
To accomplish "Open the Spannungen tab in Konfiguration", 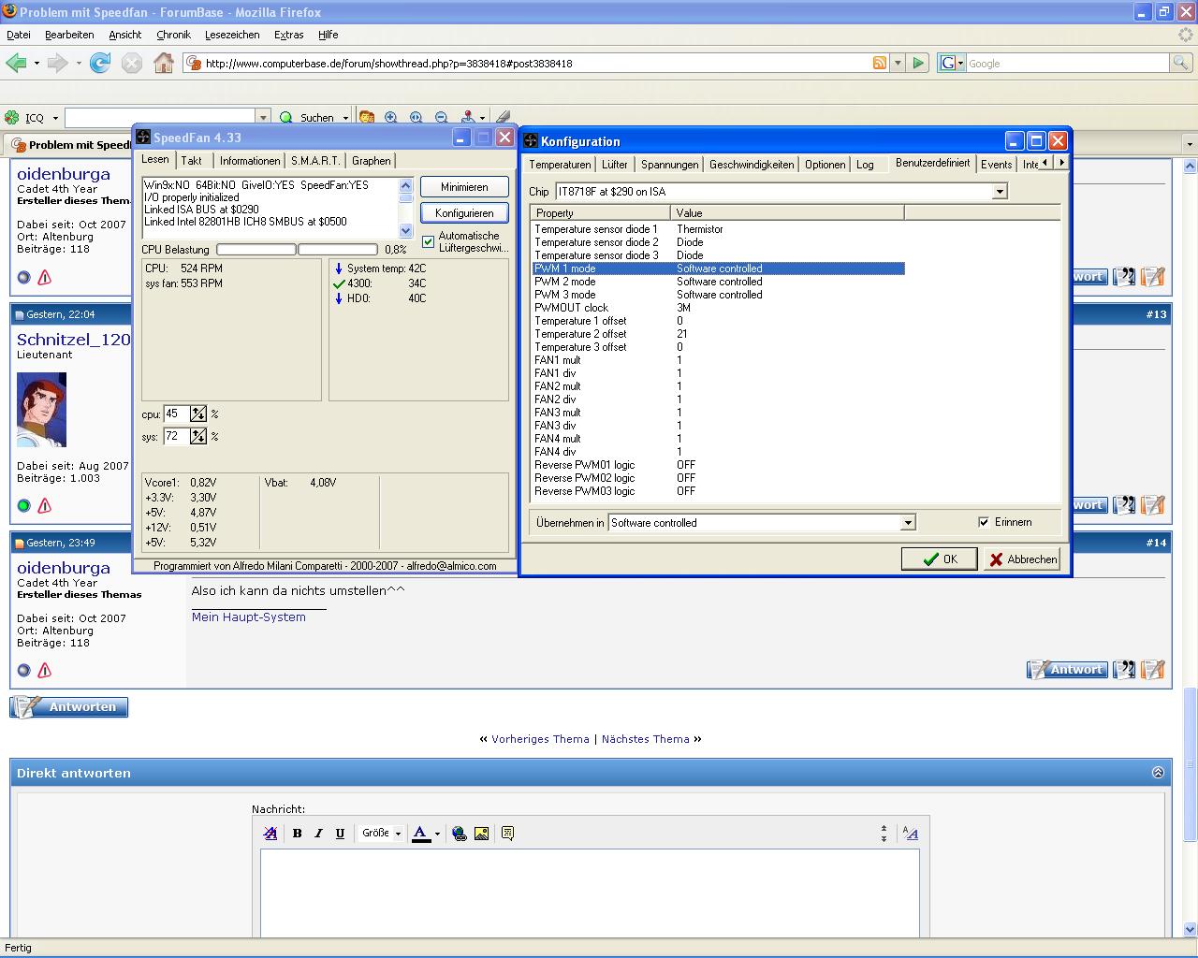I will pos(670,165).
